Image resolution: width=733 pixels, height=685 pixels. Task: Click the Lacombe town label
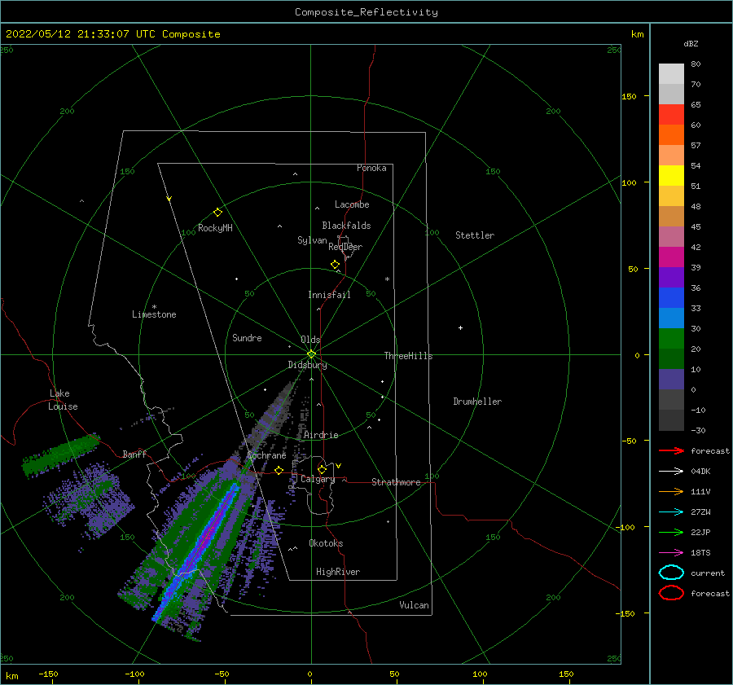[x=352, y=204]
